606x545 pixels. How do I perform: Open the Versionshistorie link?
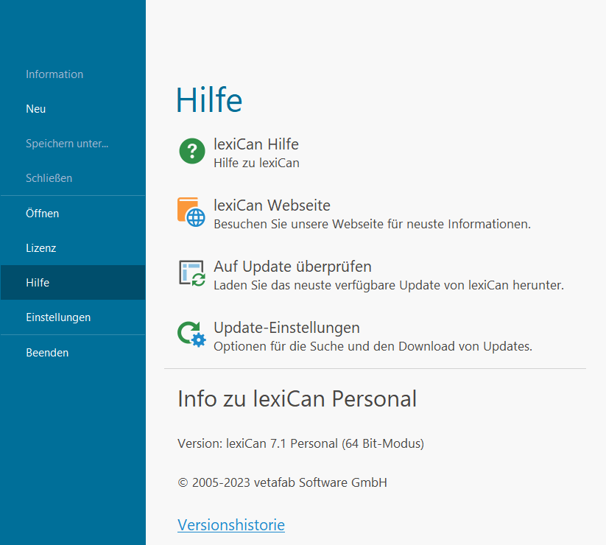(x=231, y=525)
